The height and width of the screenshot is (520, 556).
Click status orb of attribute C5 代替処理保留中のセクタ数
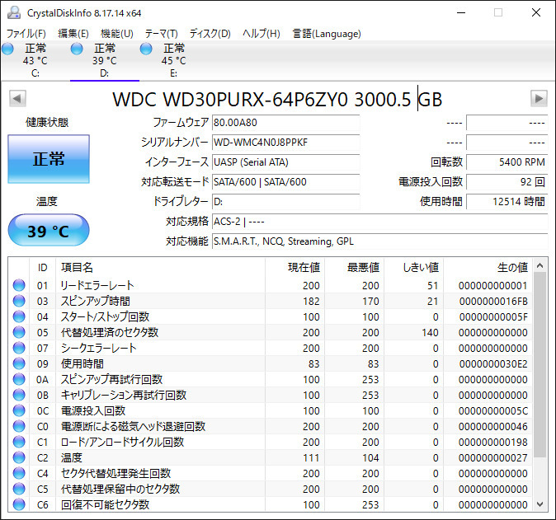[x=19, y=489]
